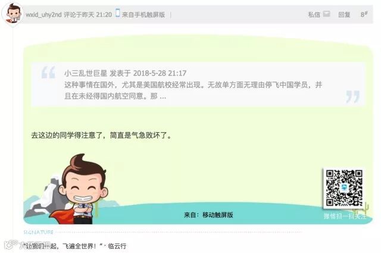This screenshot has height=253, width=381.
Task: Send a private message via 私信
Action: [x=314, y=14]
